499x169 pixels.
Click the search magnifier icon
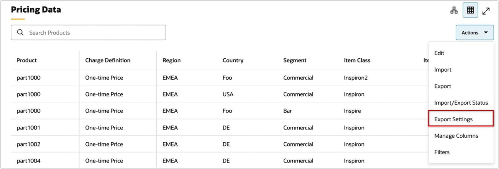[20, 33]
